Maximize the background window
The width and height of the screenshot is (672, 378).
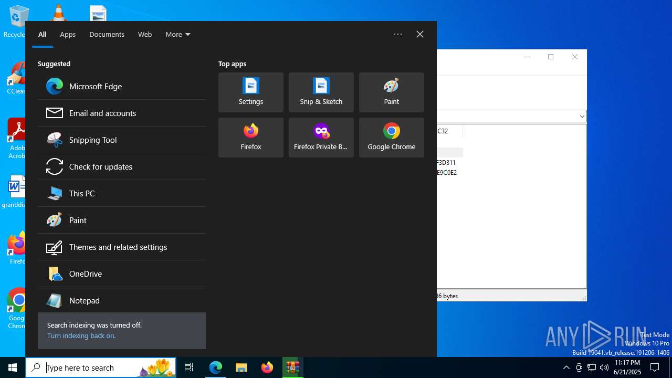click(551, 57)
